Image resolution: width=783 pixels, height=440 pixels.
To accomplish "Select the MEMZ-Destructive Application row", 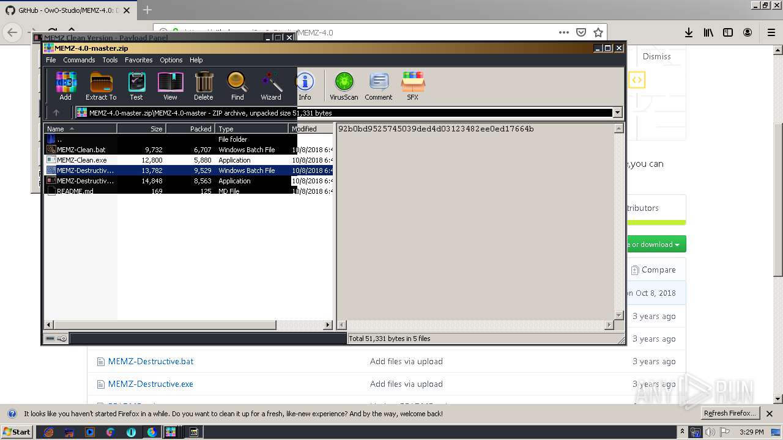I will tap(188, 181).
